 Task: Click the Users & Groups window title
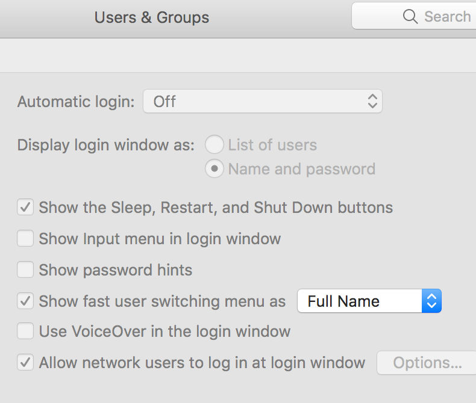[x=152, y=17]
